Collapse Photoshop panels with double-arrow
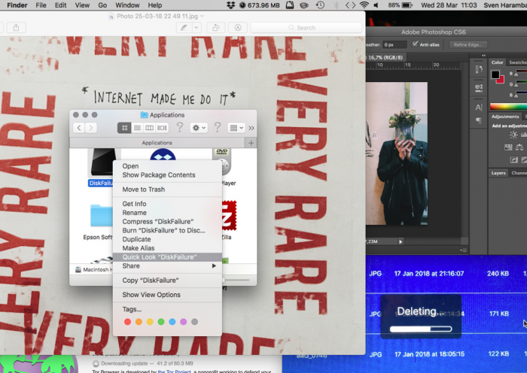This screenshot has height=373, width=527. pyautogui.click(x=483, y=56)
